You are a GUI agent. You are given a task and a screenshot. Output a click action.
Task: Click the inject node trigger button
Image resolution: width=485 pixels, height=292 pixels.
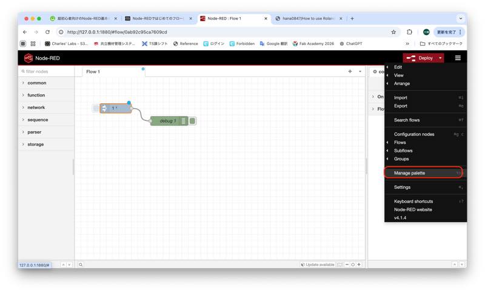[96, 109]
